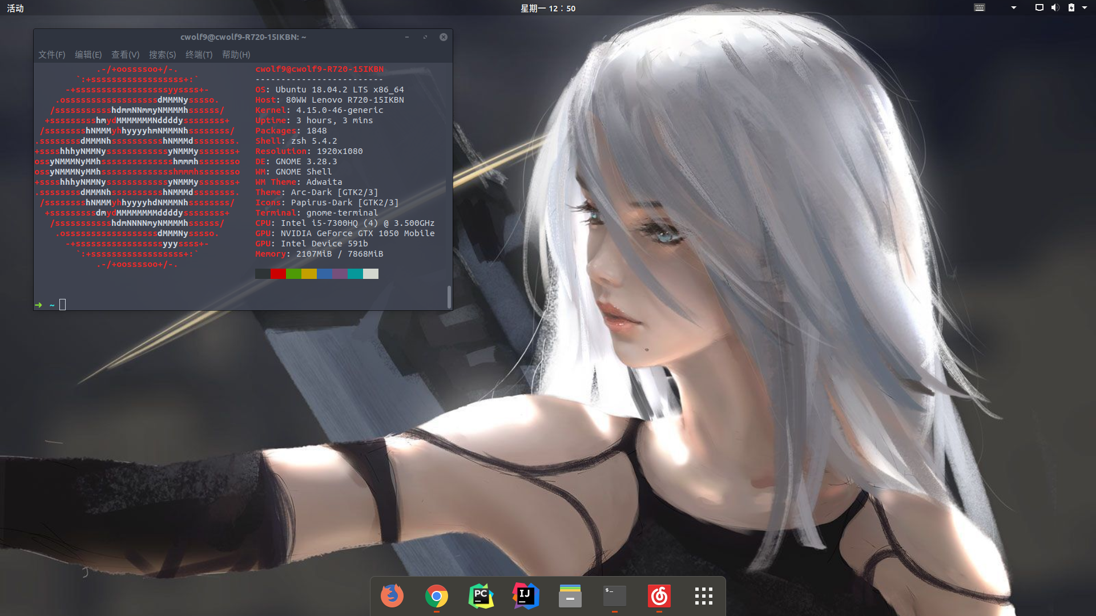Click the 'Shell: zsh 5.4.2' line
1096x616 pixels.
[x=296, y=141]
